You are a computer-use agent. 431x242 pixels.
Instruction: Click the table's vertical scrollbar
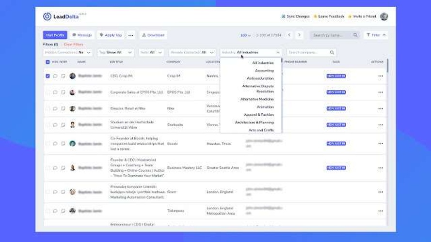point(387,66)
